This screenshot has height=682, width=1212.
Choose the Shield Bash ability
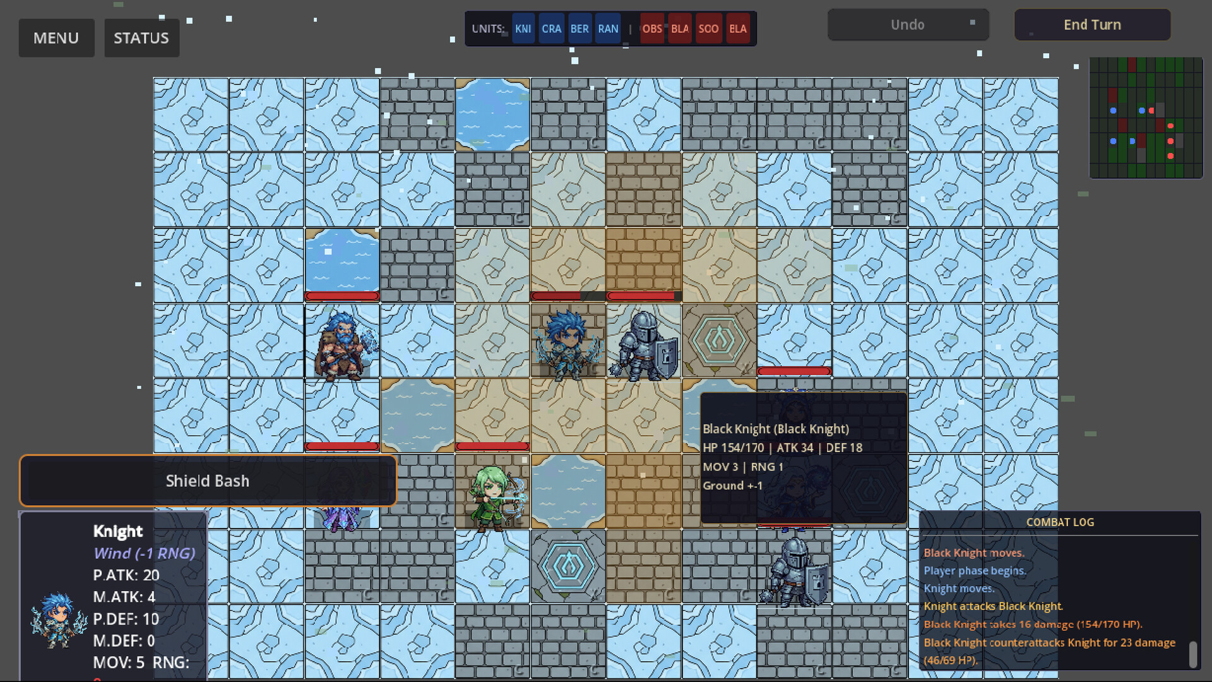208,481
